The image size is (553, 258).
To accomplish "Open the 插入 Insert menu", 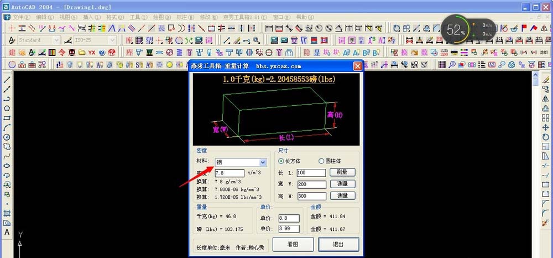I will (x=92, y=17).
